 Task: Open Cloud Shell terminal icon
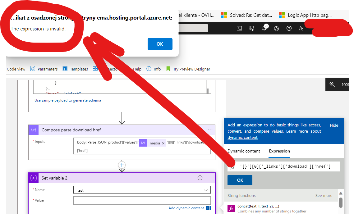point(239,28)
